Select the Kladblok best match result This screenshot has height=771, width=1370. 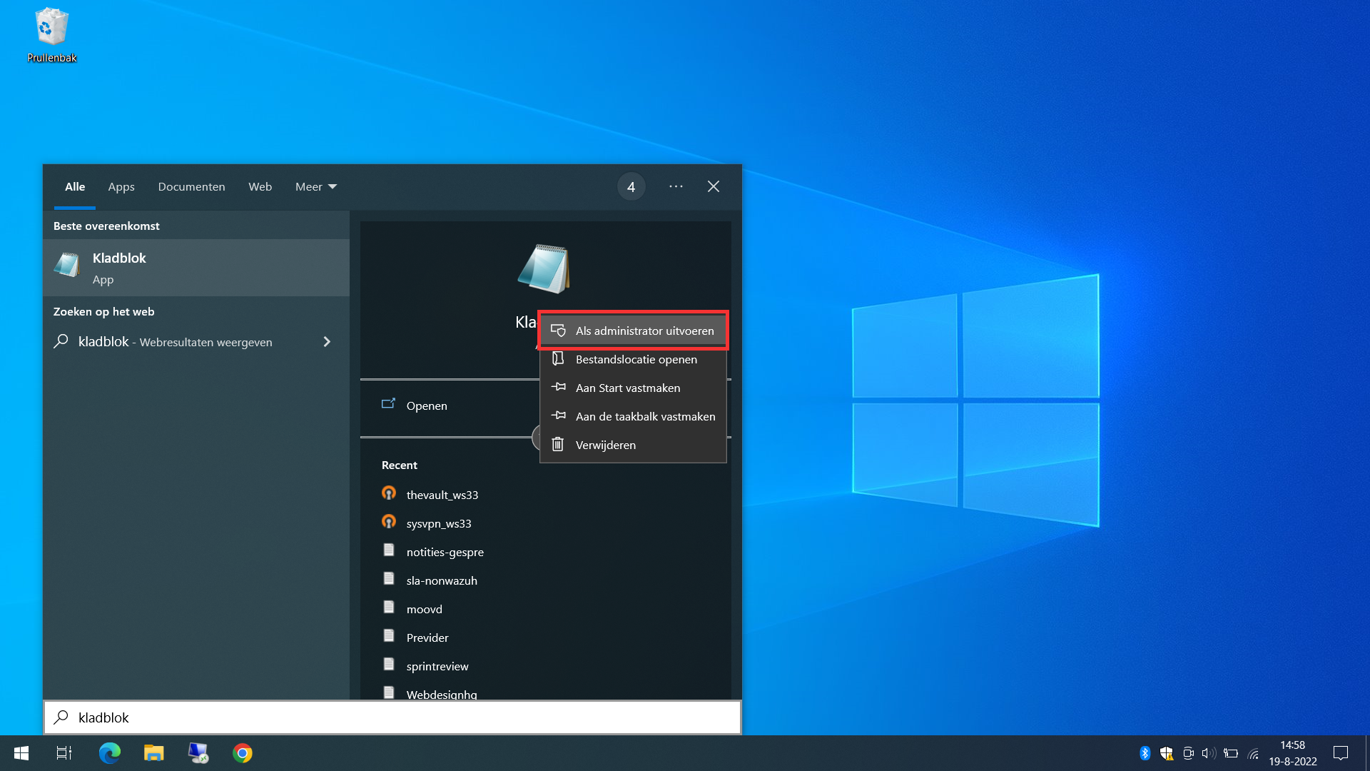coord(196,268)
